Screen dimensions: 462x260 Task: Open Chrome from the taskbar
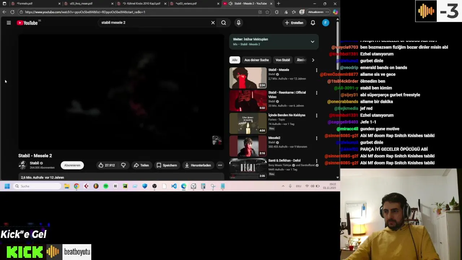tap(77, 186)
